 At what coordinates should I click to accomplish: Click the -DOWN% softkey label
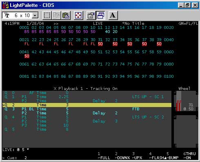pyautogui.click(x=122, y=158)
